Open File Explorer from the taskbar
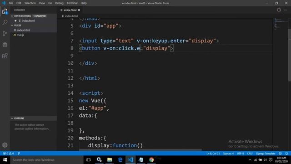This screenshot has width=291, height=164. point(110,160)
